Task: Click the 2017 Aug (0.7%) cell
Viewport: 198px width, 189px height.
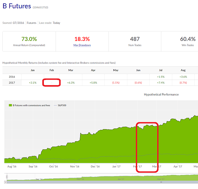Action: [183, 83]
